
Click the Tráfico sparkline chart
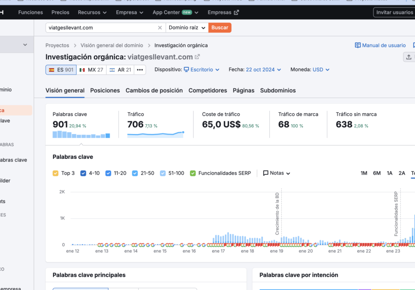click(x=156, y=134)
